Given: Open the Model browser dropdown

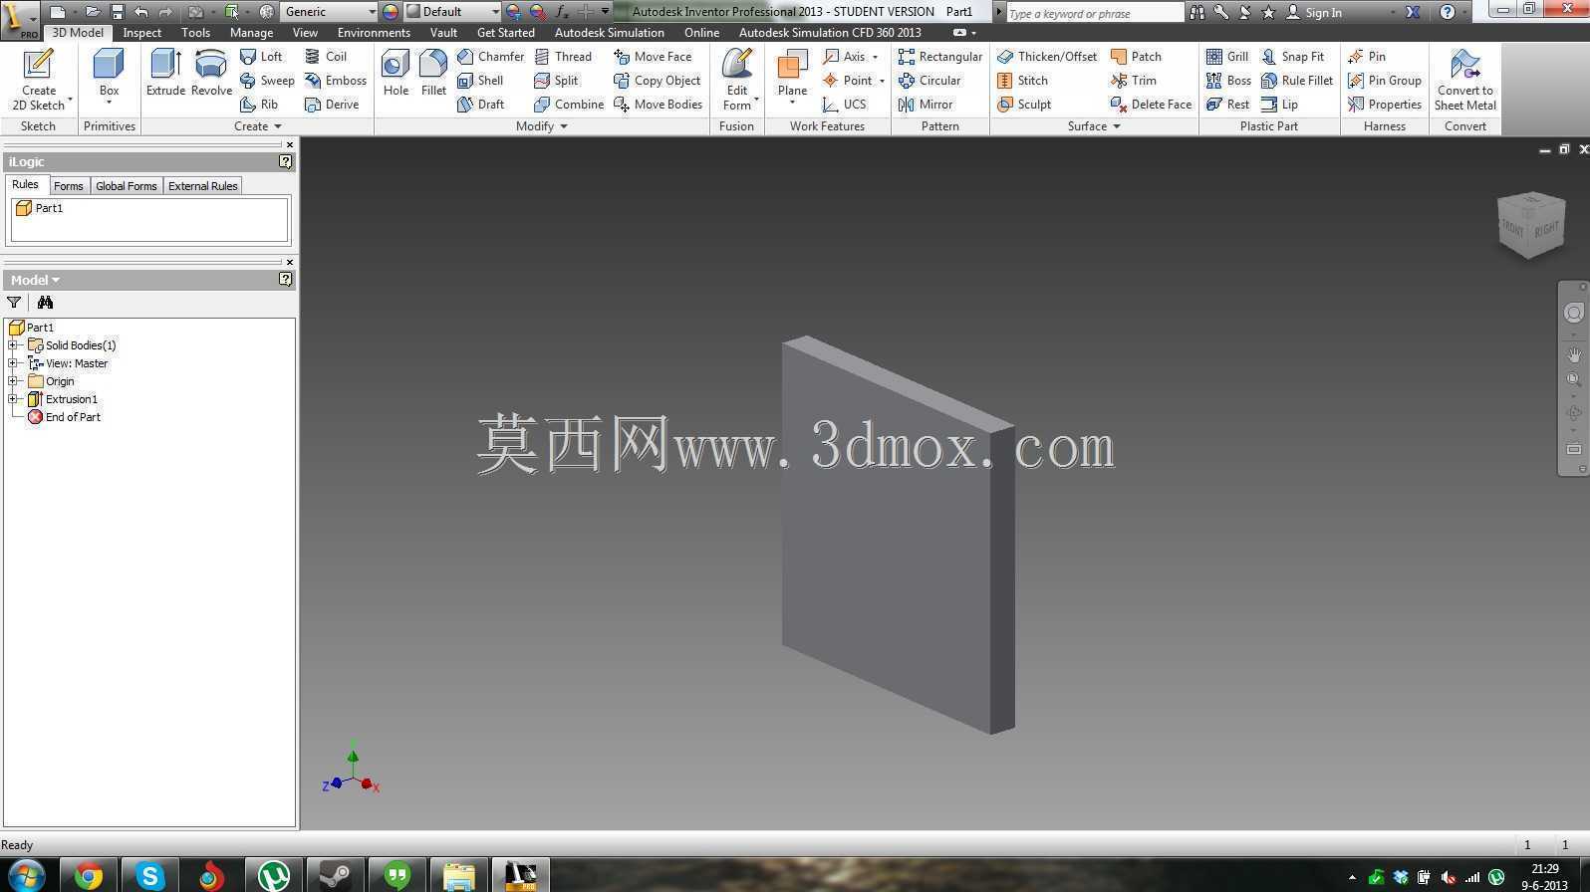Looking at the screenshot, I should click(35, 280).
